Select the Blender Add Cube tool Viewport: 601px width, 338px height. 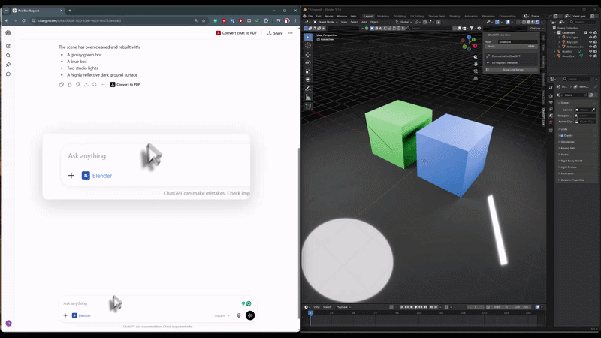(308, 106)
